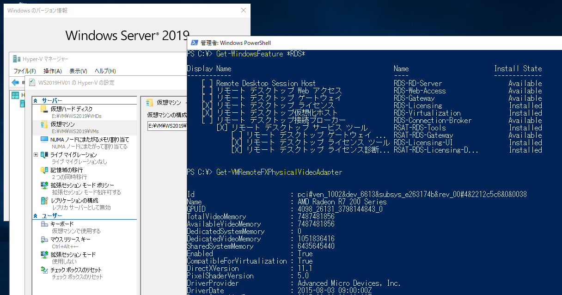Click the RDS-Licensing name in PowerShell
This screenshot has width=562, height=295.
[418, 106]
